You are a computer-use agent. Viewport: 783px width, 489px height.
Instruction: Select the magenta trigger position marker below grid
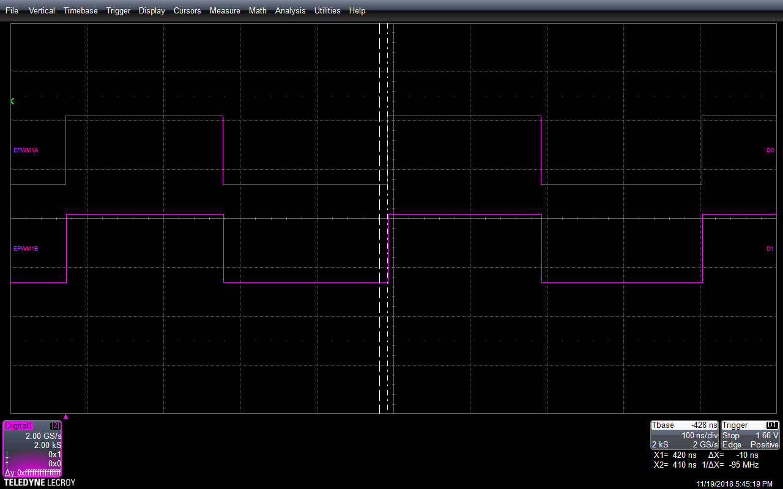(x=66, y=417)
